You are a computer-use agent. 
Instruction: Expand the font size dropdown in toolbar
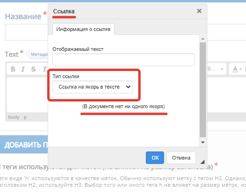pyautogui.click(x=216, y=69)
